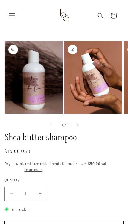Click the partially visible third gallery image

click(x=126, y=77)
